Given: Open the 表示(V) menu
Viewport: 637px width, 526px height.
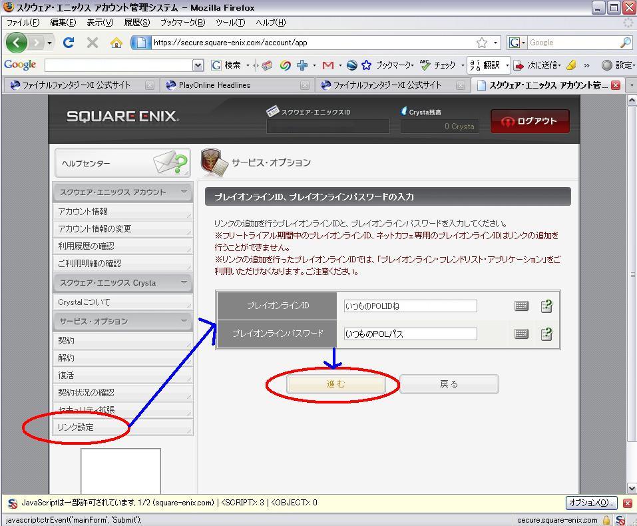Looking at the screenshot, I should click(100, 23).
